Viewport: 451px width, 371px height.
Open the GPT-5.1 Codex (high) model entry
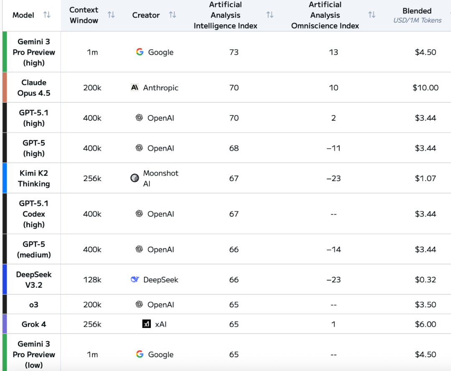click(x=34, y=214)
